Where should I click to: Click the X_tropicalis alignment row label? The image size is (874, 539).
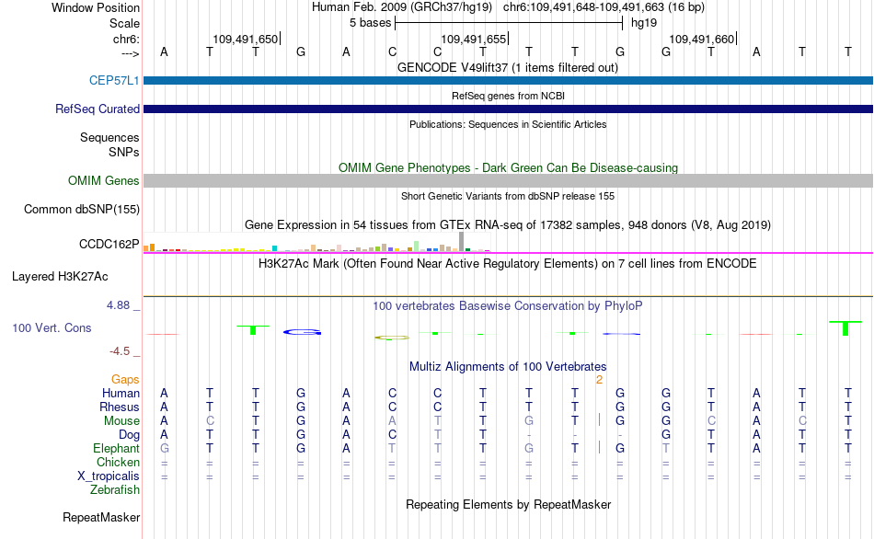(109, 476)
